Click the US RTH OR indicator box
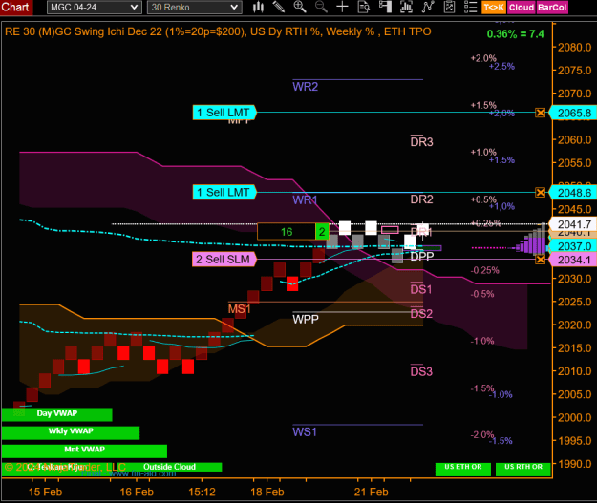597x503 pixels. click(x=523, y=470)
